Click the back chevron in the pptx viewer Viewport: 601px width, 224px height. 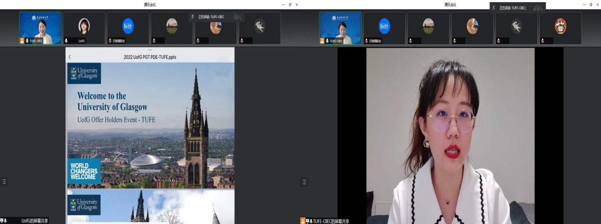(70, 57)
